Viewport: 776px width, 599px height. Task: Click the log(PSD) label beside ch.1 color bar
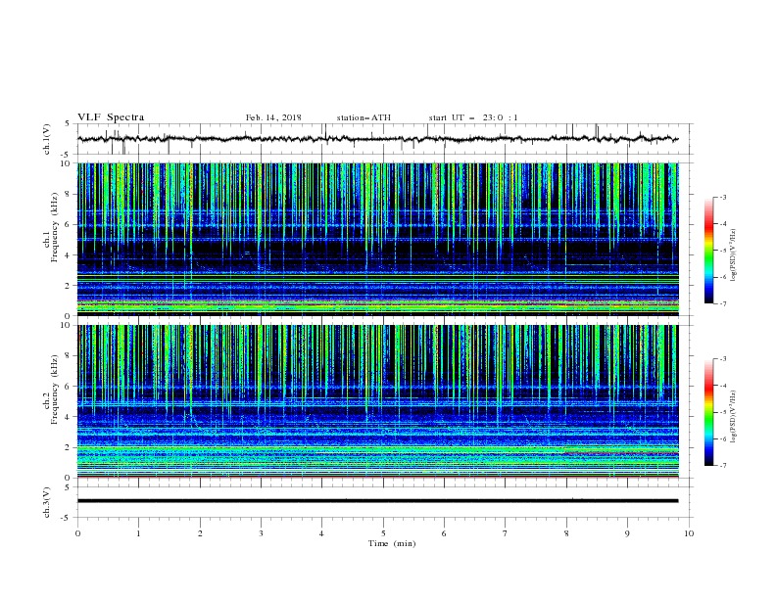tap(734, 255)
